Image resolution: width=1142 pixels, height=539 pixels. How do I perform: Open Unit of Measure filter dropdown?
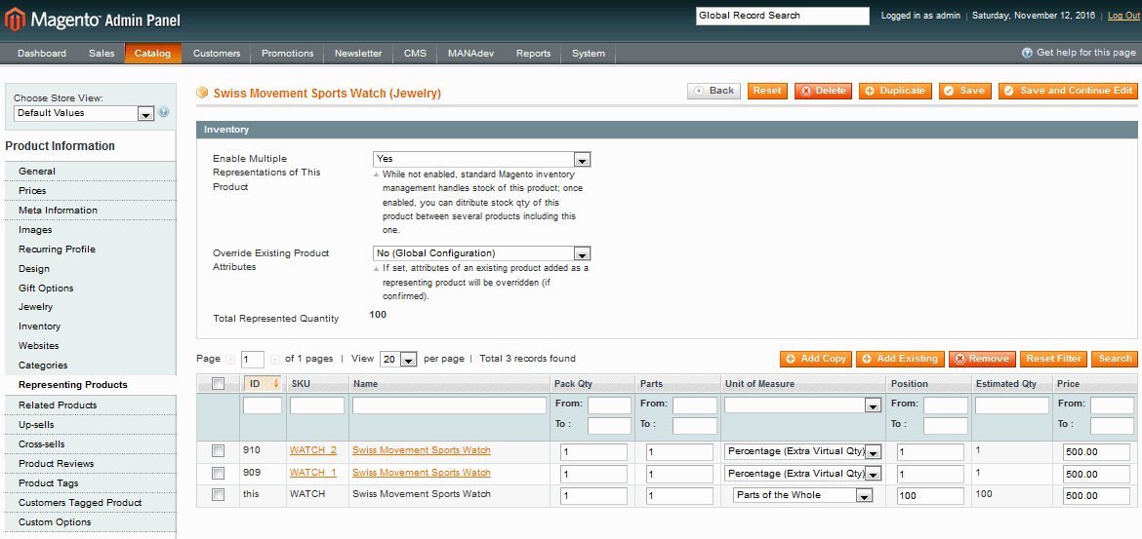pos(802,405)
